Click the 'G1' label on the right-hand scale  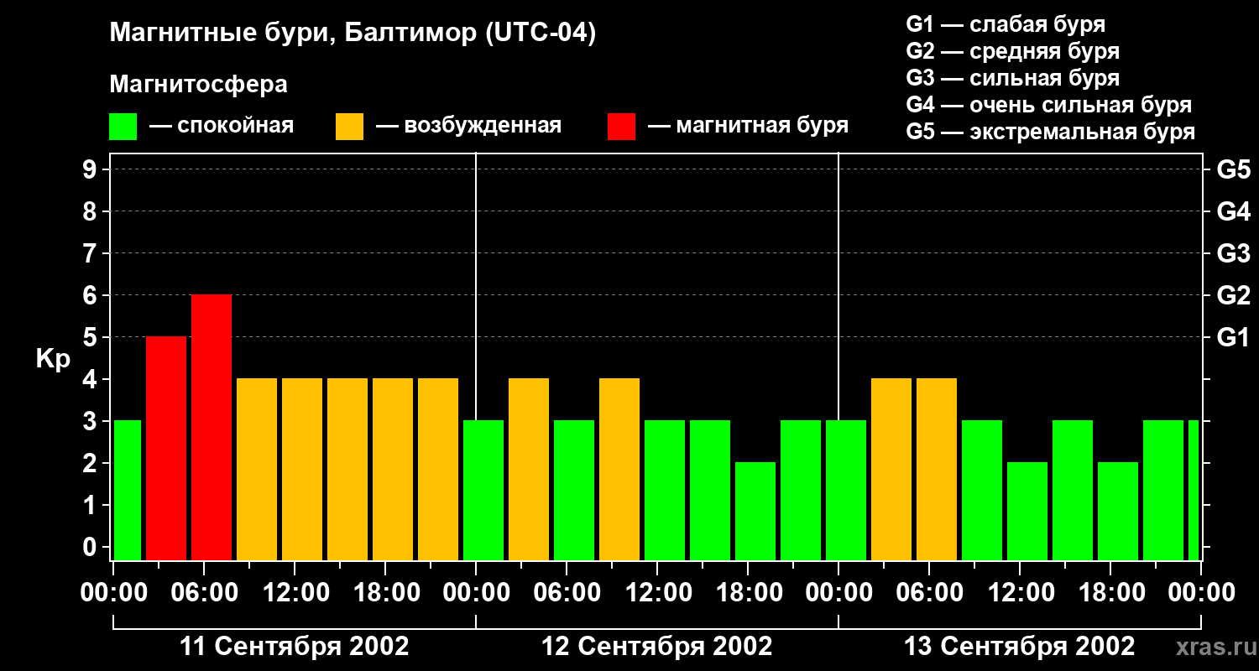pos(1233,337)
